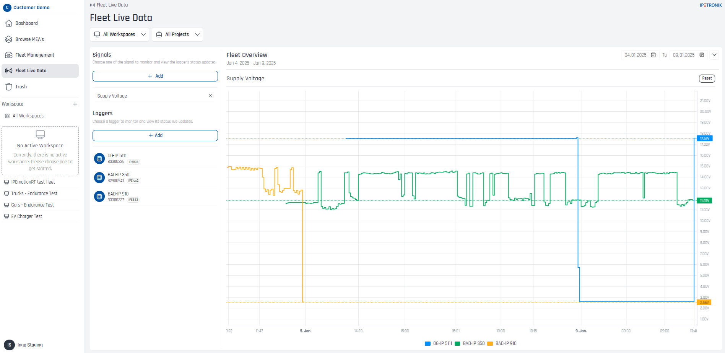Click the BAD-IP 350 logger icon

(x=99, y=177)
